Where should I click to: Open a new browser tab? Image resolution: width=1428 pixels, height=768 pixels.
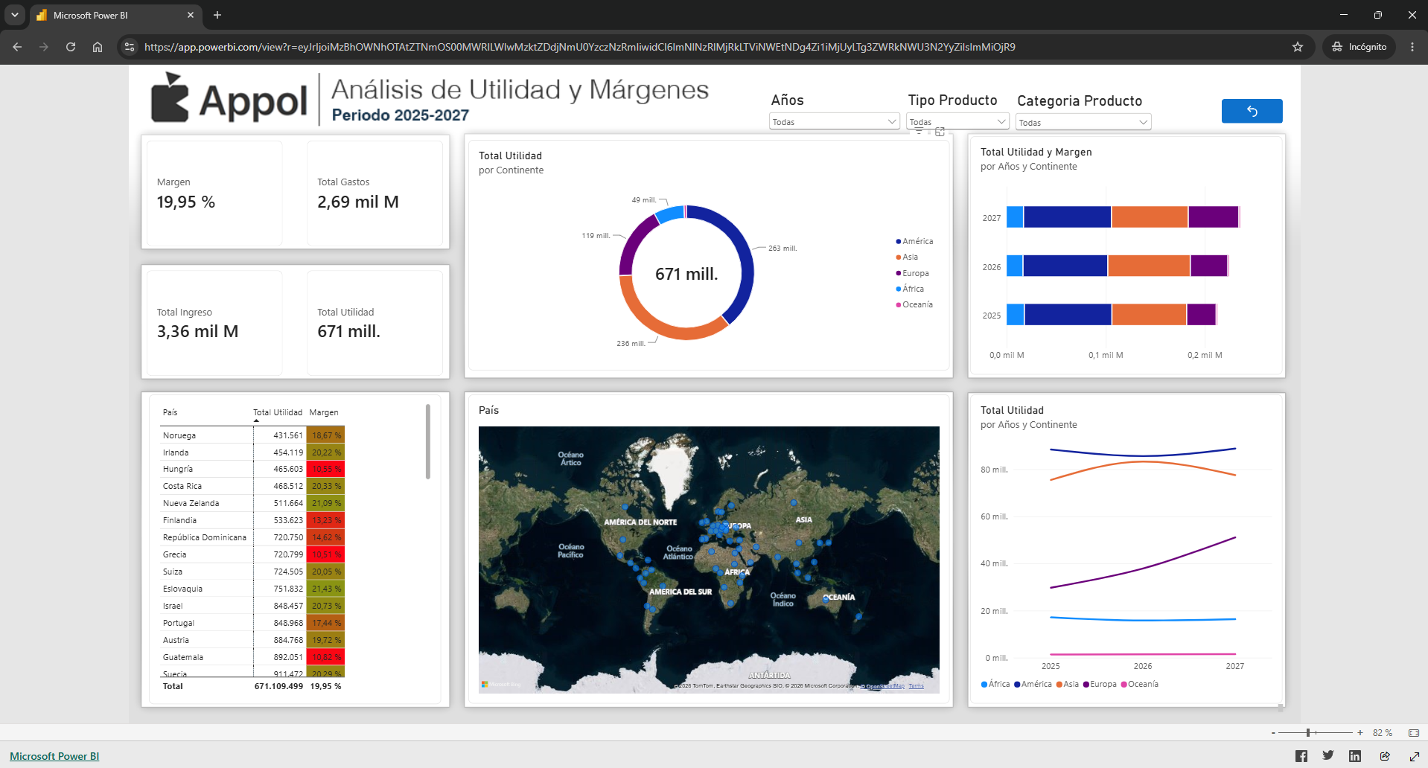[217, 15]
